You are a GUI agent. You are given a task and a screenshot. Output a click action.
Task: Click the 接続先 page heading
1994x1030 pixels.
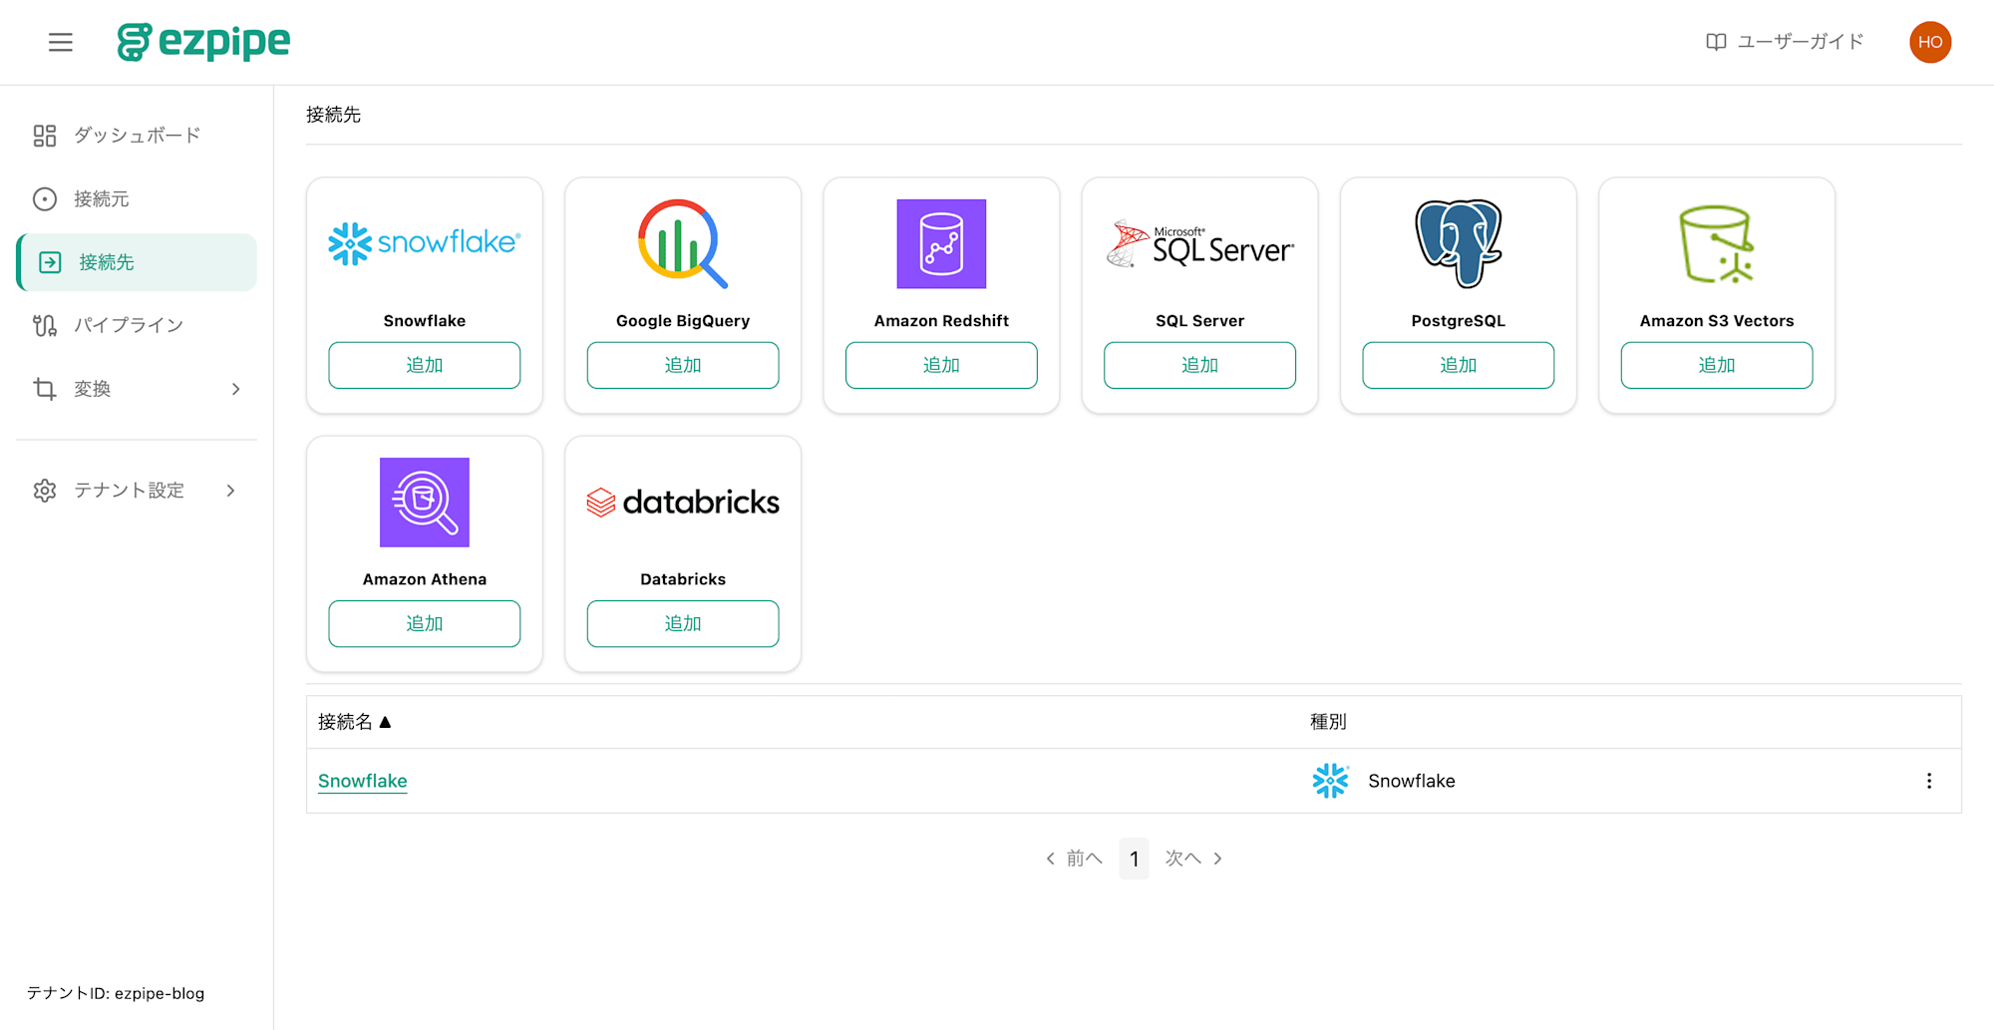click(334, 115)
